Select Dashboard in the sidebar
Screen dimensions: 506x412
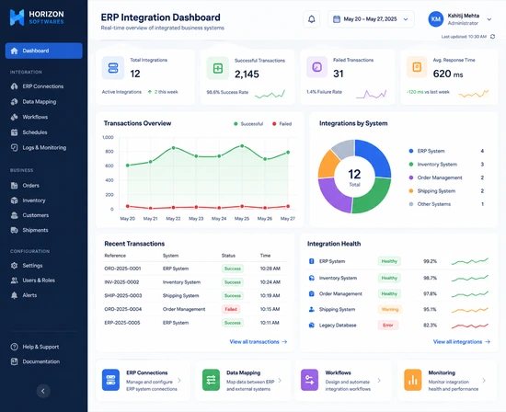[44, 51]
